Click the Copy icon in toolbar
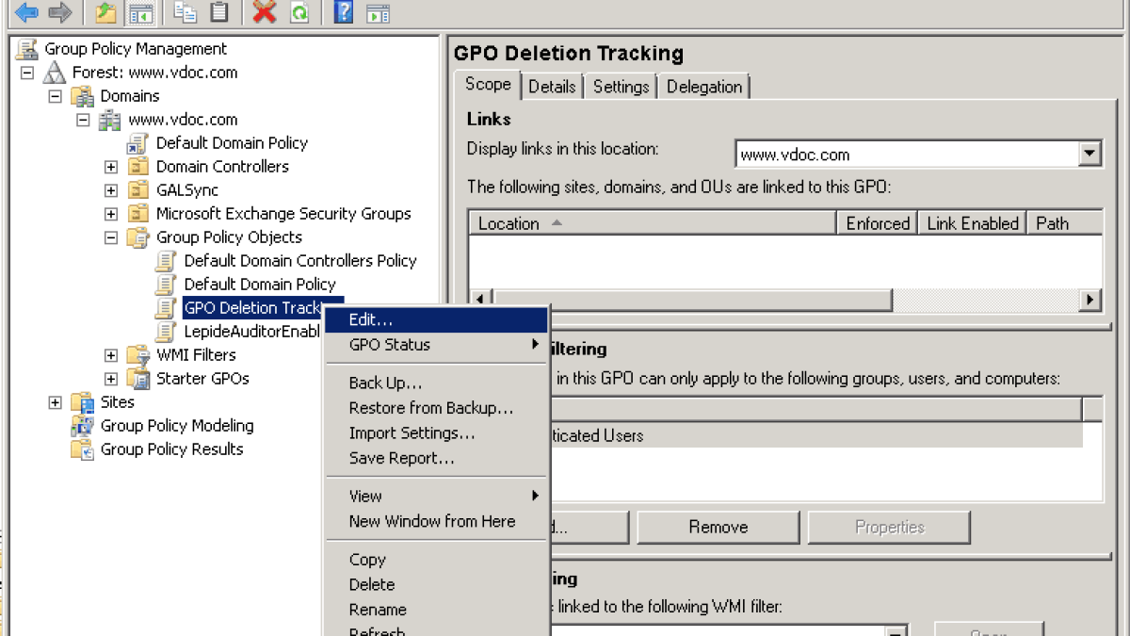Image resolution: width=1130 pixels, height=636 pixels. point(186,12)
